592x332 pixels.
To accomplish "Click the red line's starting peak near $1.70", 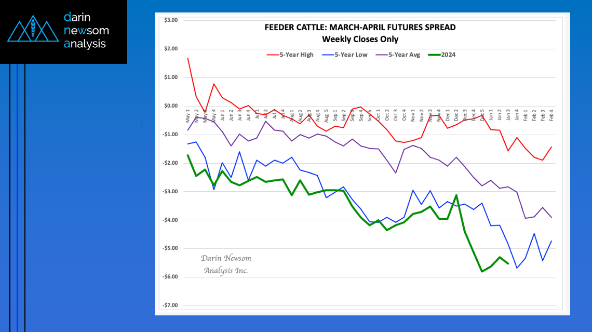I will pyautogui.click(x=187, y=58).
